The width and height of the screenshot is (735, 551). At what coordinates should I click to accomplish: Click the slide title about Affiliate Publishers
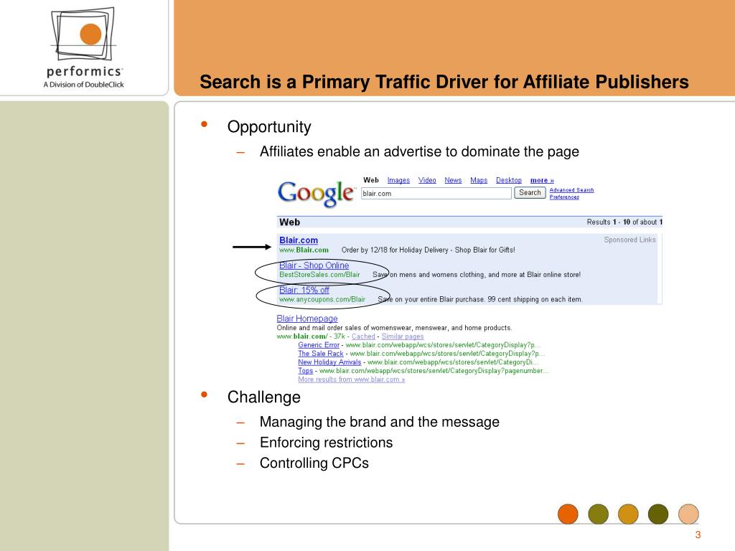[x=444, y=82]
